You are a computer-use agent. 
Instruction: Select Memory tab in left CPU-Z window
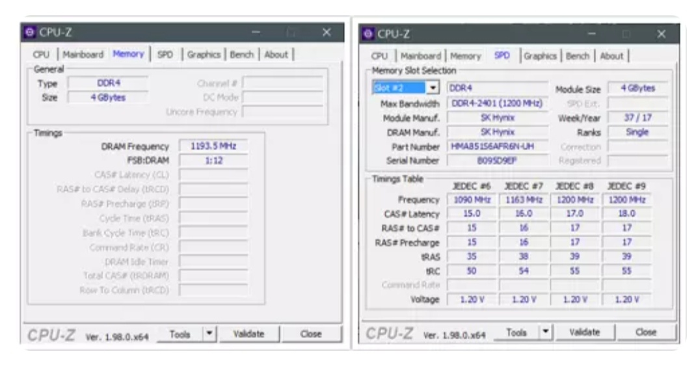click(128, 54)
